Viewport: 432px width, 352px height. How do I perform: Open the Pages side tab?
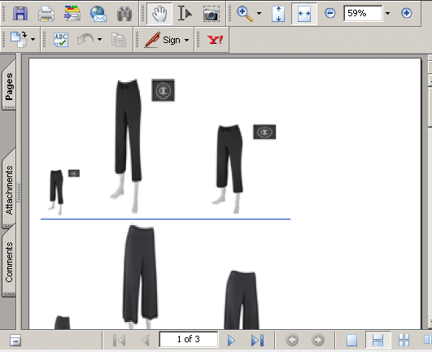click(9, 85)
